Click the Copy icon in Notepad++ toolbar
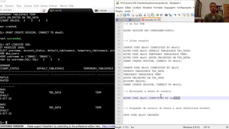The height and width of the screenshot is (129, 229). pyautogui.click(x=149, y=15)
